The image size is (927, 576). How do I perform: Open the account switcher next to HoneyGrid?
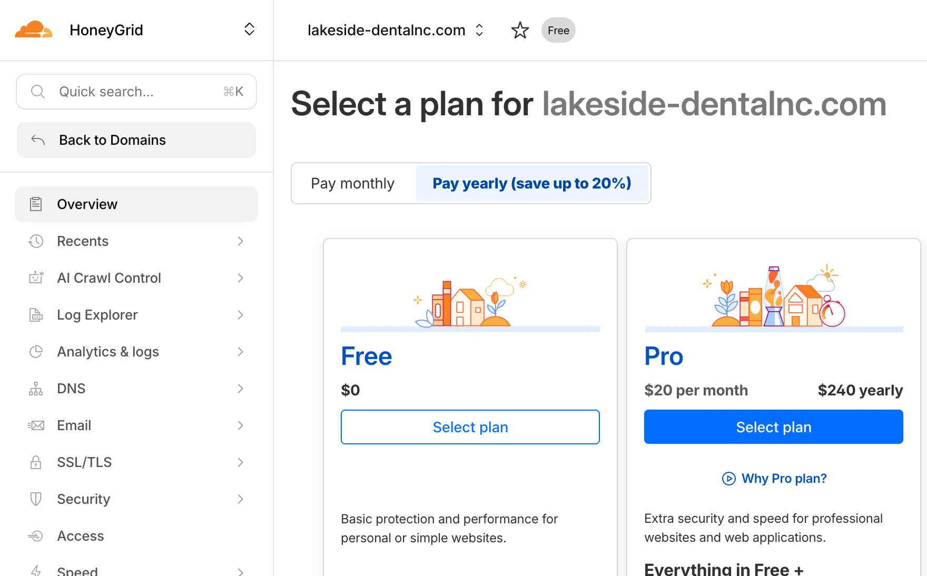pos(249,30)
